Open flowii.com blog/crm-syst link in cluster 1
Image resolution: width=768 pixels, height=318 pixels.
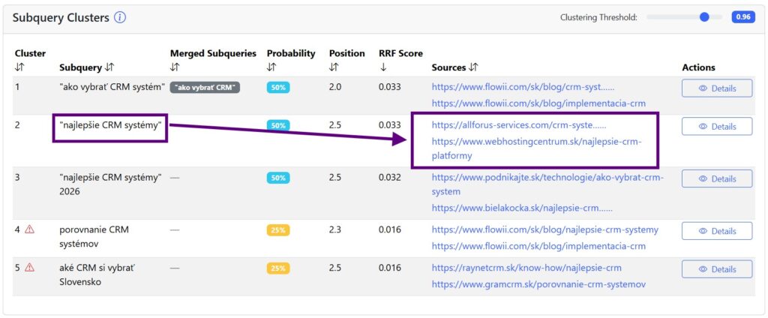pos(523,87)
